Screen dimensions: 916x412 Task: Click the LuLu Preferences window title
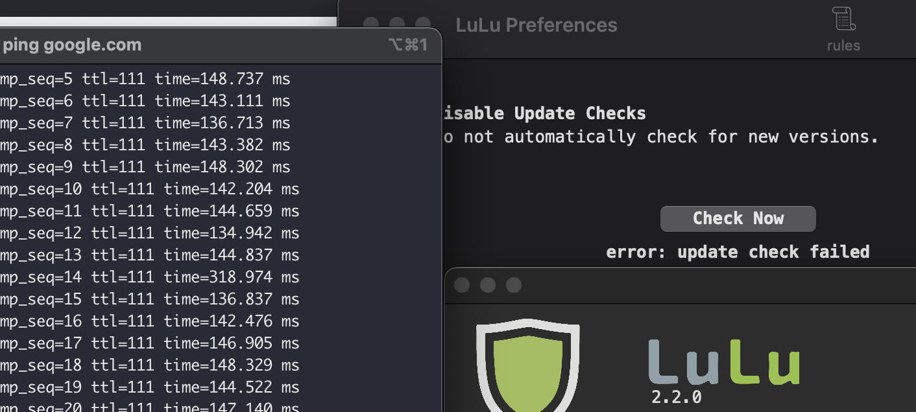point(536,25)
